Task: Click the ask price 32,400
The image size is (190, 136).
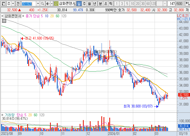Action: [x=145, y=10]
